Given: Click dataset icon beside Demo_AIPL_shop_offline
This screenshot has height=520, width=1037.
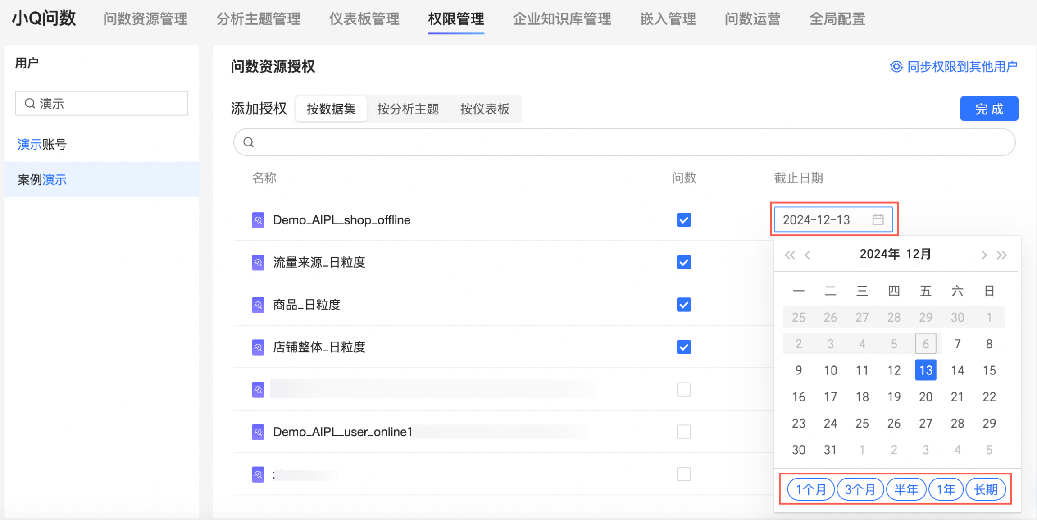Looking at the screenshot, I should click(258, 220).
